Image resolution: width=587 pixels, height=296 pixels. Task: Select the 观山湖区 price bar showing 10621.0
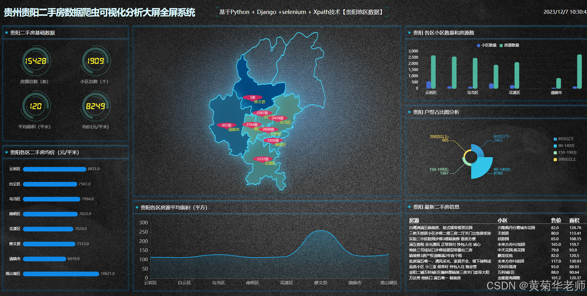point(61,274)
